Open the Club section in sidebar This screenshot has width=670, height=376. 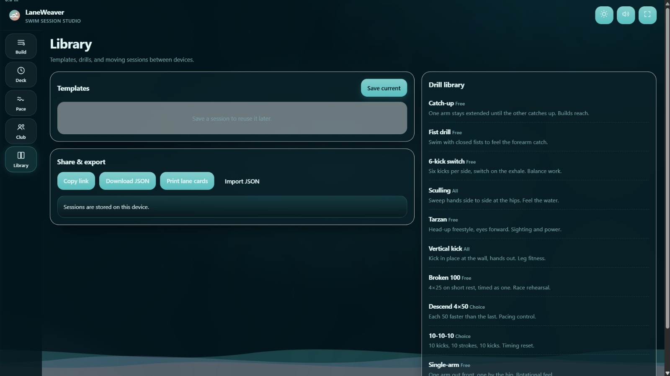click(x=21, y=131)
